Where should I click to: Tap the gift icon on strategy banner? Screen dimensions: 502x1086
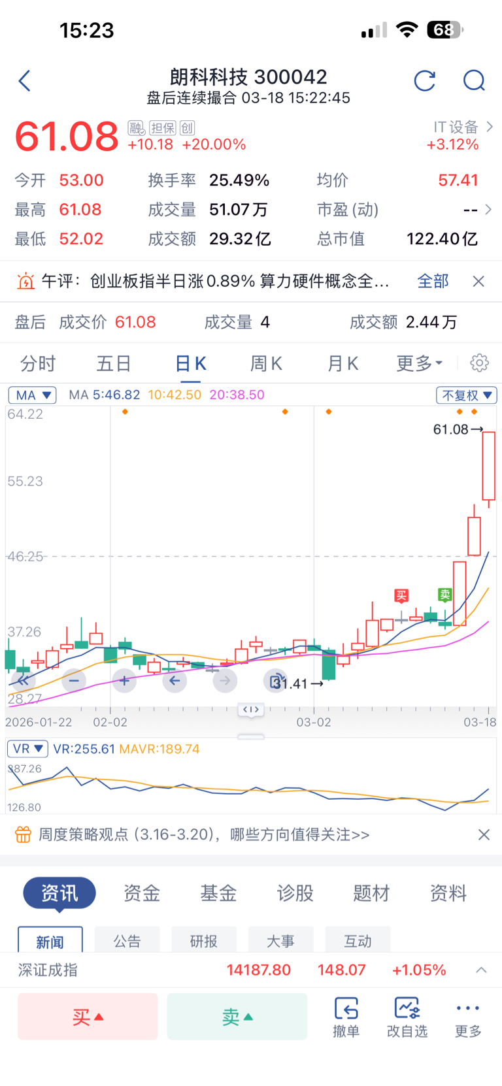[23, 834]
